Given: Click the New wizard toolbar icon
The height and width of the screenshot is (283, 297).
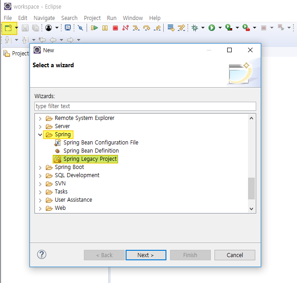Looking at the screenshot, I should 8,28.
